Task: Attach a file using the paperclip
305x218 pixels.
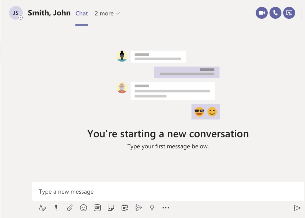Action: pyautogui.click(x=70, y=208)
